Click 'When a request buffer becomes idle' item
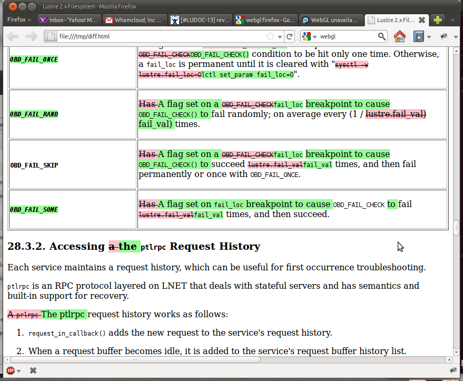Image resolution: width=463 pixels, height=381 pixels. [218, 351]
